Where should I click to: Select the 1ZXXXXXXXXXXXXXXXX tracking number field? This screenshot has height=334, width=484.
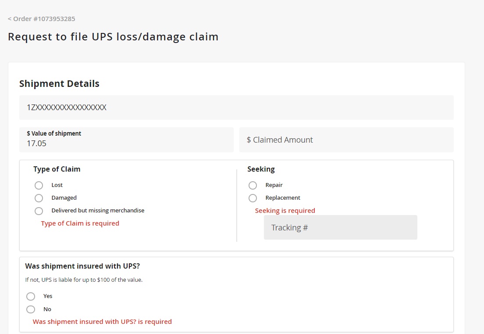(236, 107)
